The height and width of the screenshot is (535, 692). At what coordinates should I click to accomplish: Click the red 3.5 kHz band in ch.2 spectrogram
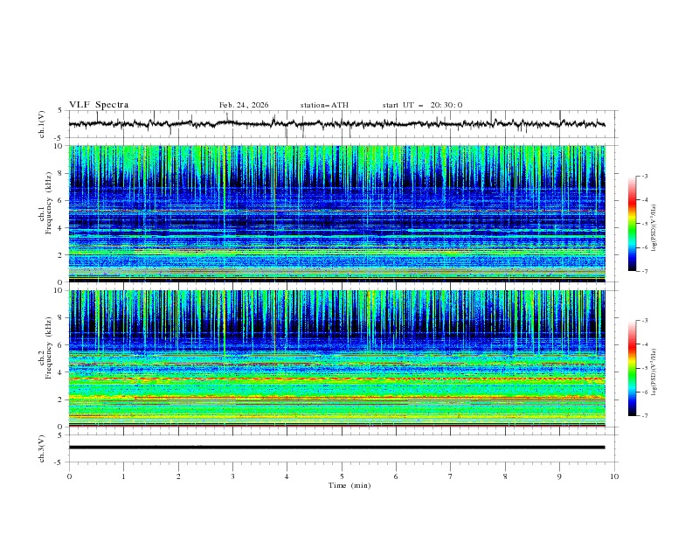pyautogui.click(x=336, y=379)
